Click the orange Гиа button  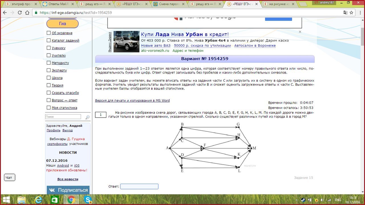(x=62, y=24)
